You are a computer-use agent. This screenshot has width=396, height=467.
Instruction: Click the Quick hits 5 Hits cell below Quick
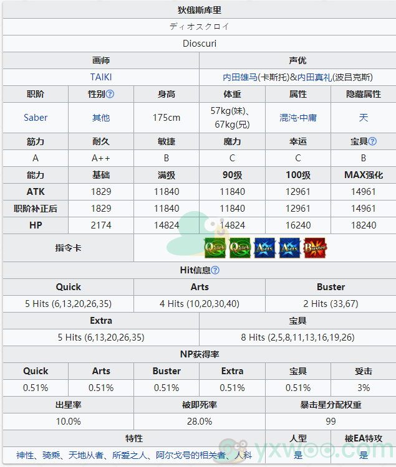coord(68,304)
